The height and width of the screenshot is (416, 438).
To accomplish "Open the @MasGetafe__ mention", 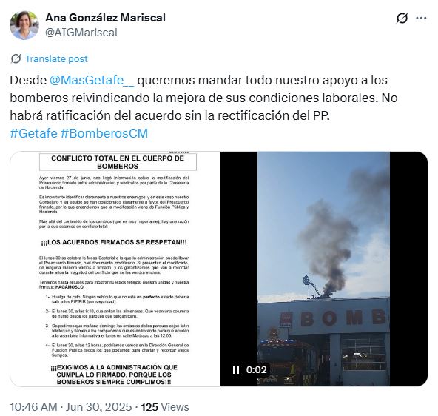I will [x=92, y=80].
